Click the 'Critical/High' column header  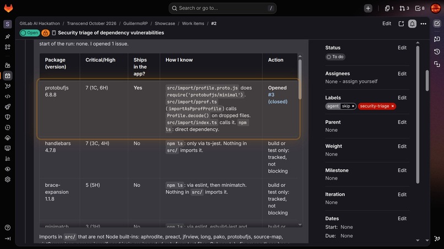click(104, 67)
